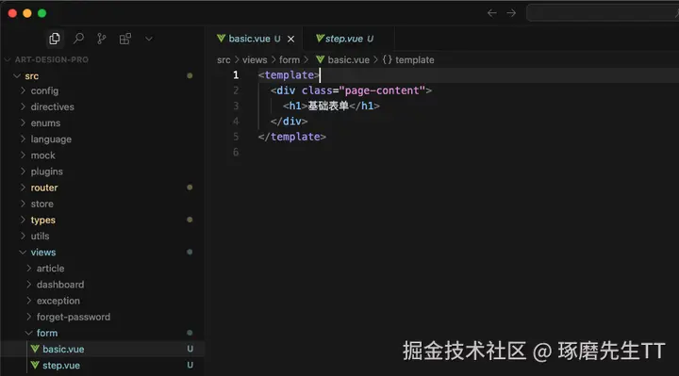Switch to the step.vue tab
This screenshot has height=376, width=679.
pyautogui.click(x=345, y=39)
